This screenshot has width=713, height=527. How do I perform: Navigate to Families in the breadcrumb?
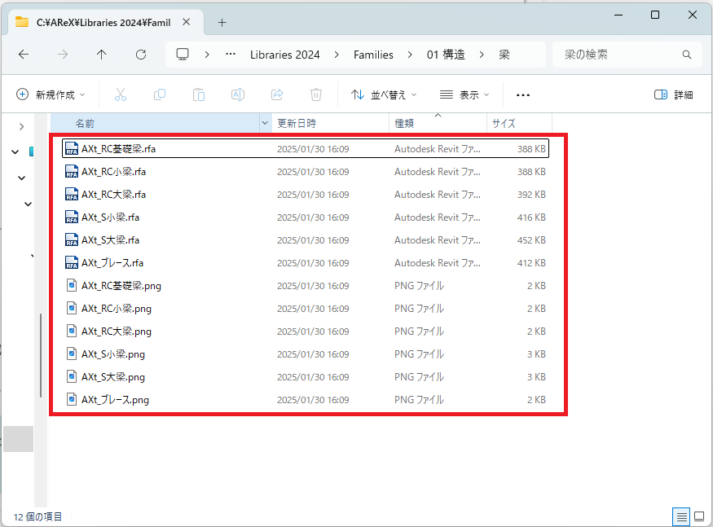pyautogui.click(x=373, y=55)
